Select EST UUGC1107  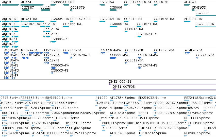[4, 116]
